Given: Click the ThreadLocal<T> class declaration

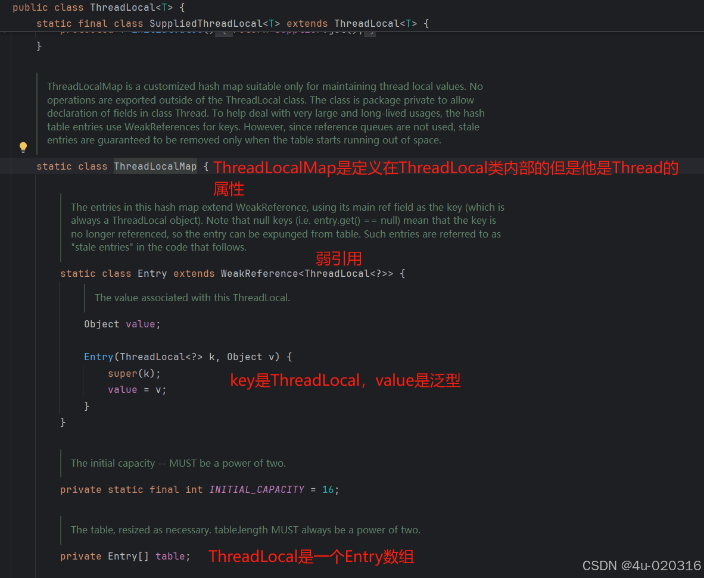Looking at the screenshot, I should pos(99,7).
